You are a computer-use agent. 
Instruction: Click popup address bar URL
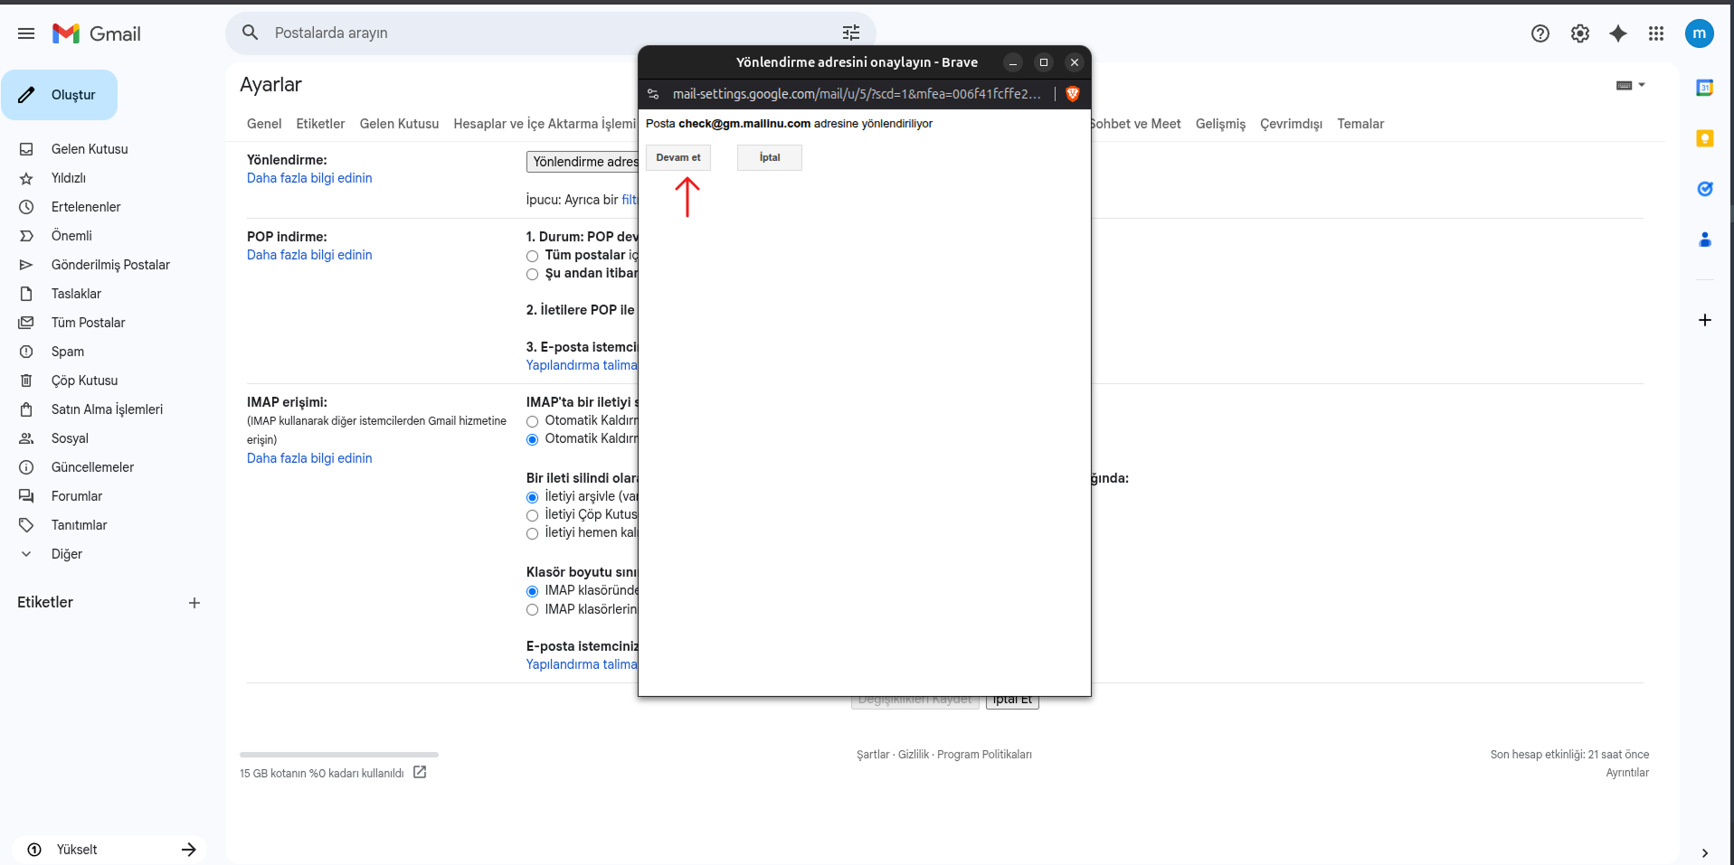click(x=857, y=94)
